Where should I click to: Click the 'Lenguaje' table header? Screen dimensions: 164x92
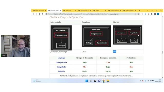tap(61, 58)
